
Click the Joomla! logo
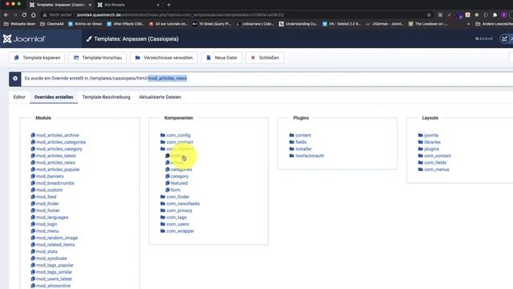[x=24, y=39]
